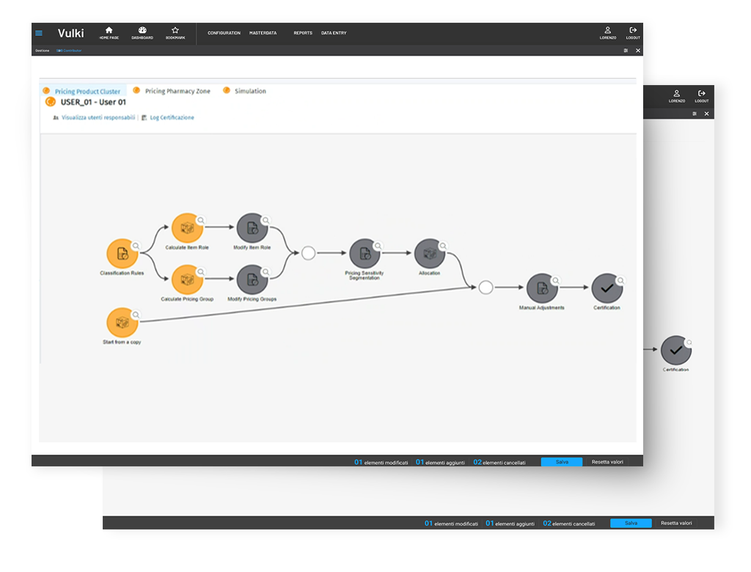Click the Start from a copy node

[122, 323]
